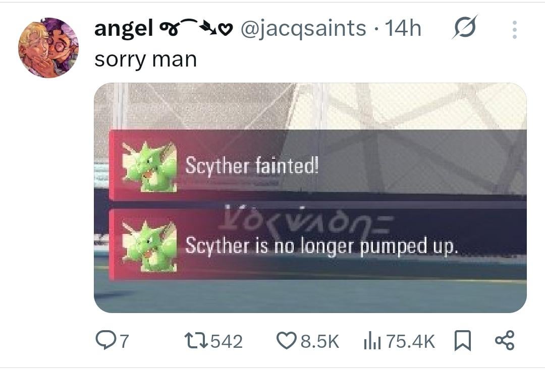Screen dimensions: 545x372
Task: Like the tweet with the heart icon
Action: [x=287, y=340]
